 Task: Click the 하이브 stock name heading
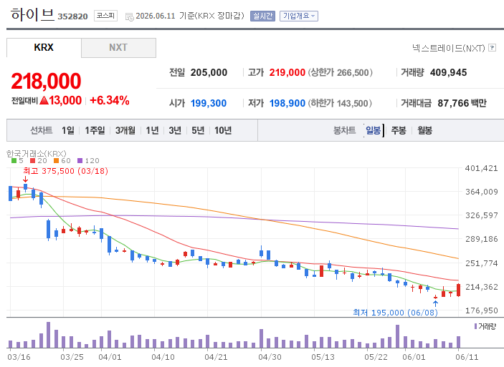32,14
